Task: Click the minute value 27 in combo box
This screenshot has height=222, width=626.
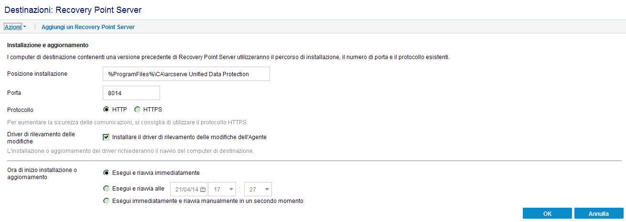Action: coord(254,189)
